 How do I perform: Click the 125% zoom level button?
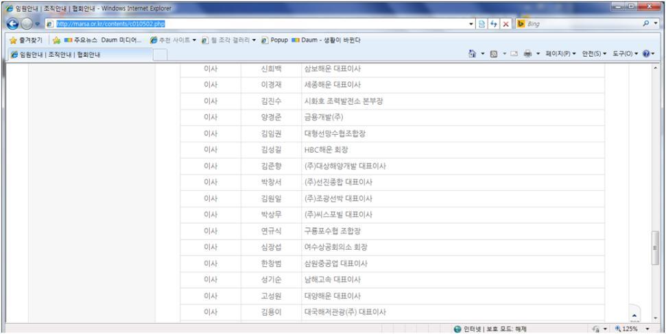click(627, 329)
